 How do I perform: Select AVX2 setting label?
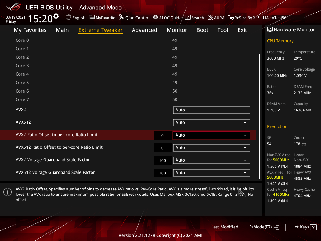point(21,110)
